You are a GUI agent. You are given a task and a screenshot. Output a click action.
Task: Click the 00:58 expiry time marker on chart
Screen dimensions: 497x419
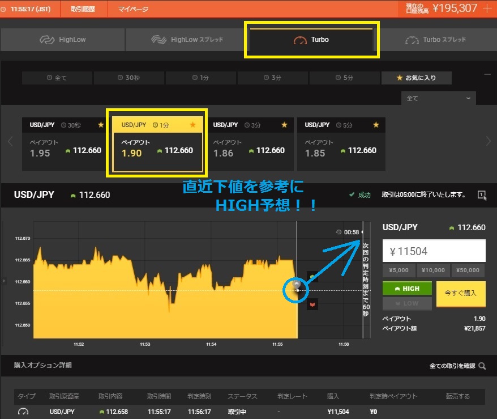(x=348, y=232)
